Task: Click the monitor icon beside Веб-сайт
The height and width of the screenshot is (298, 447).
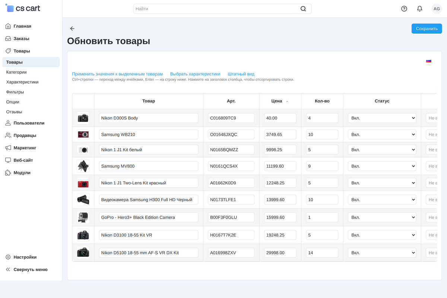Action: point(8,160)
